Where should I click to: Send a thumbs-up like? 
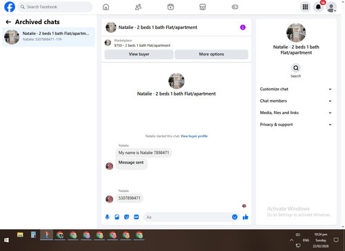pyautogui.click(x=246, y=217)
